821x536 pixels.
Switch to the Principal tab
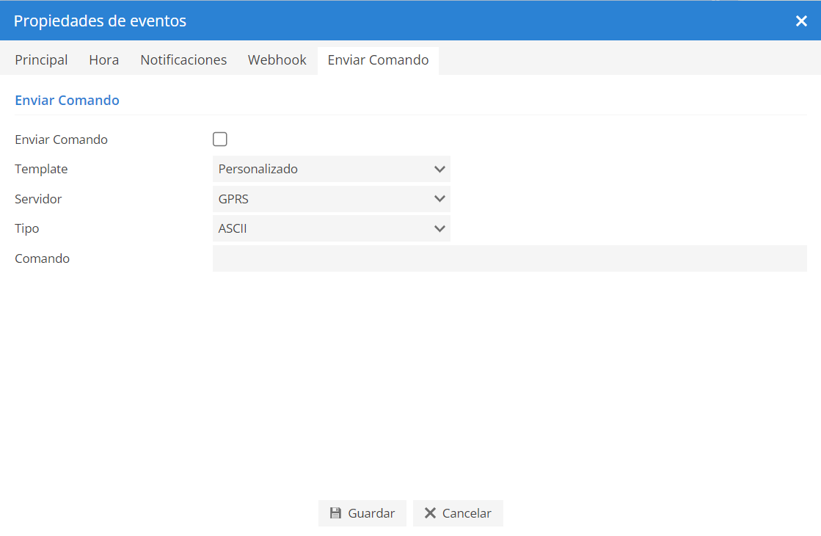(x=41, y=60)
